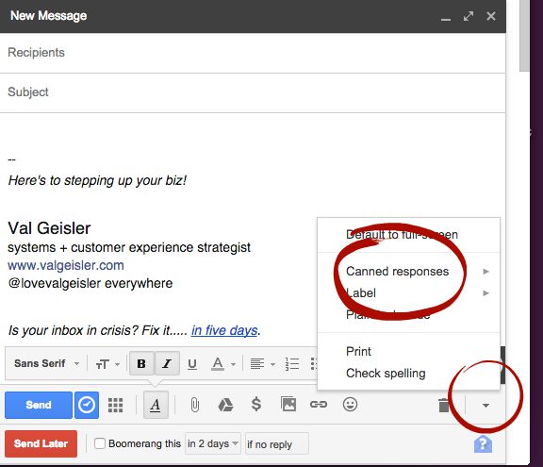
Task: Toggle bold formatting
Action: coord(141,364)
